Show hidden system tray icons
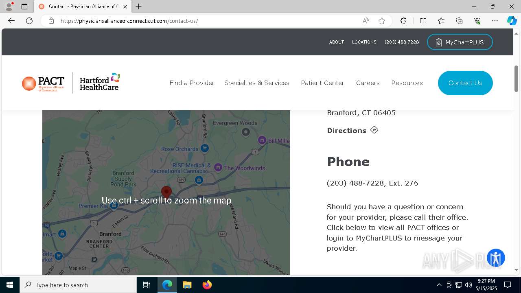This screenshot has height=293, width=521. (439, 285)
